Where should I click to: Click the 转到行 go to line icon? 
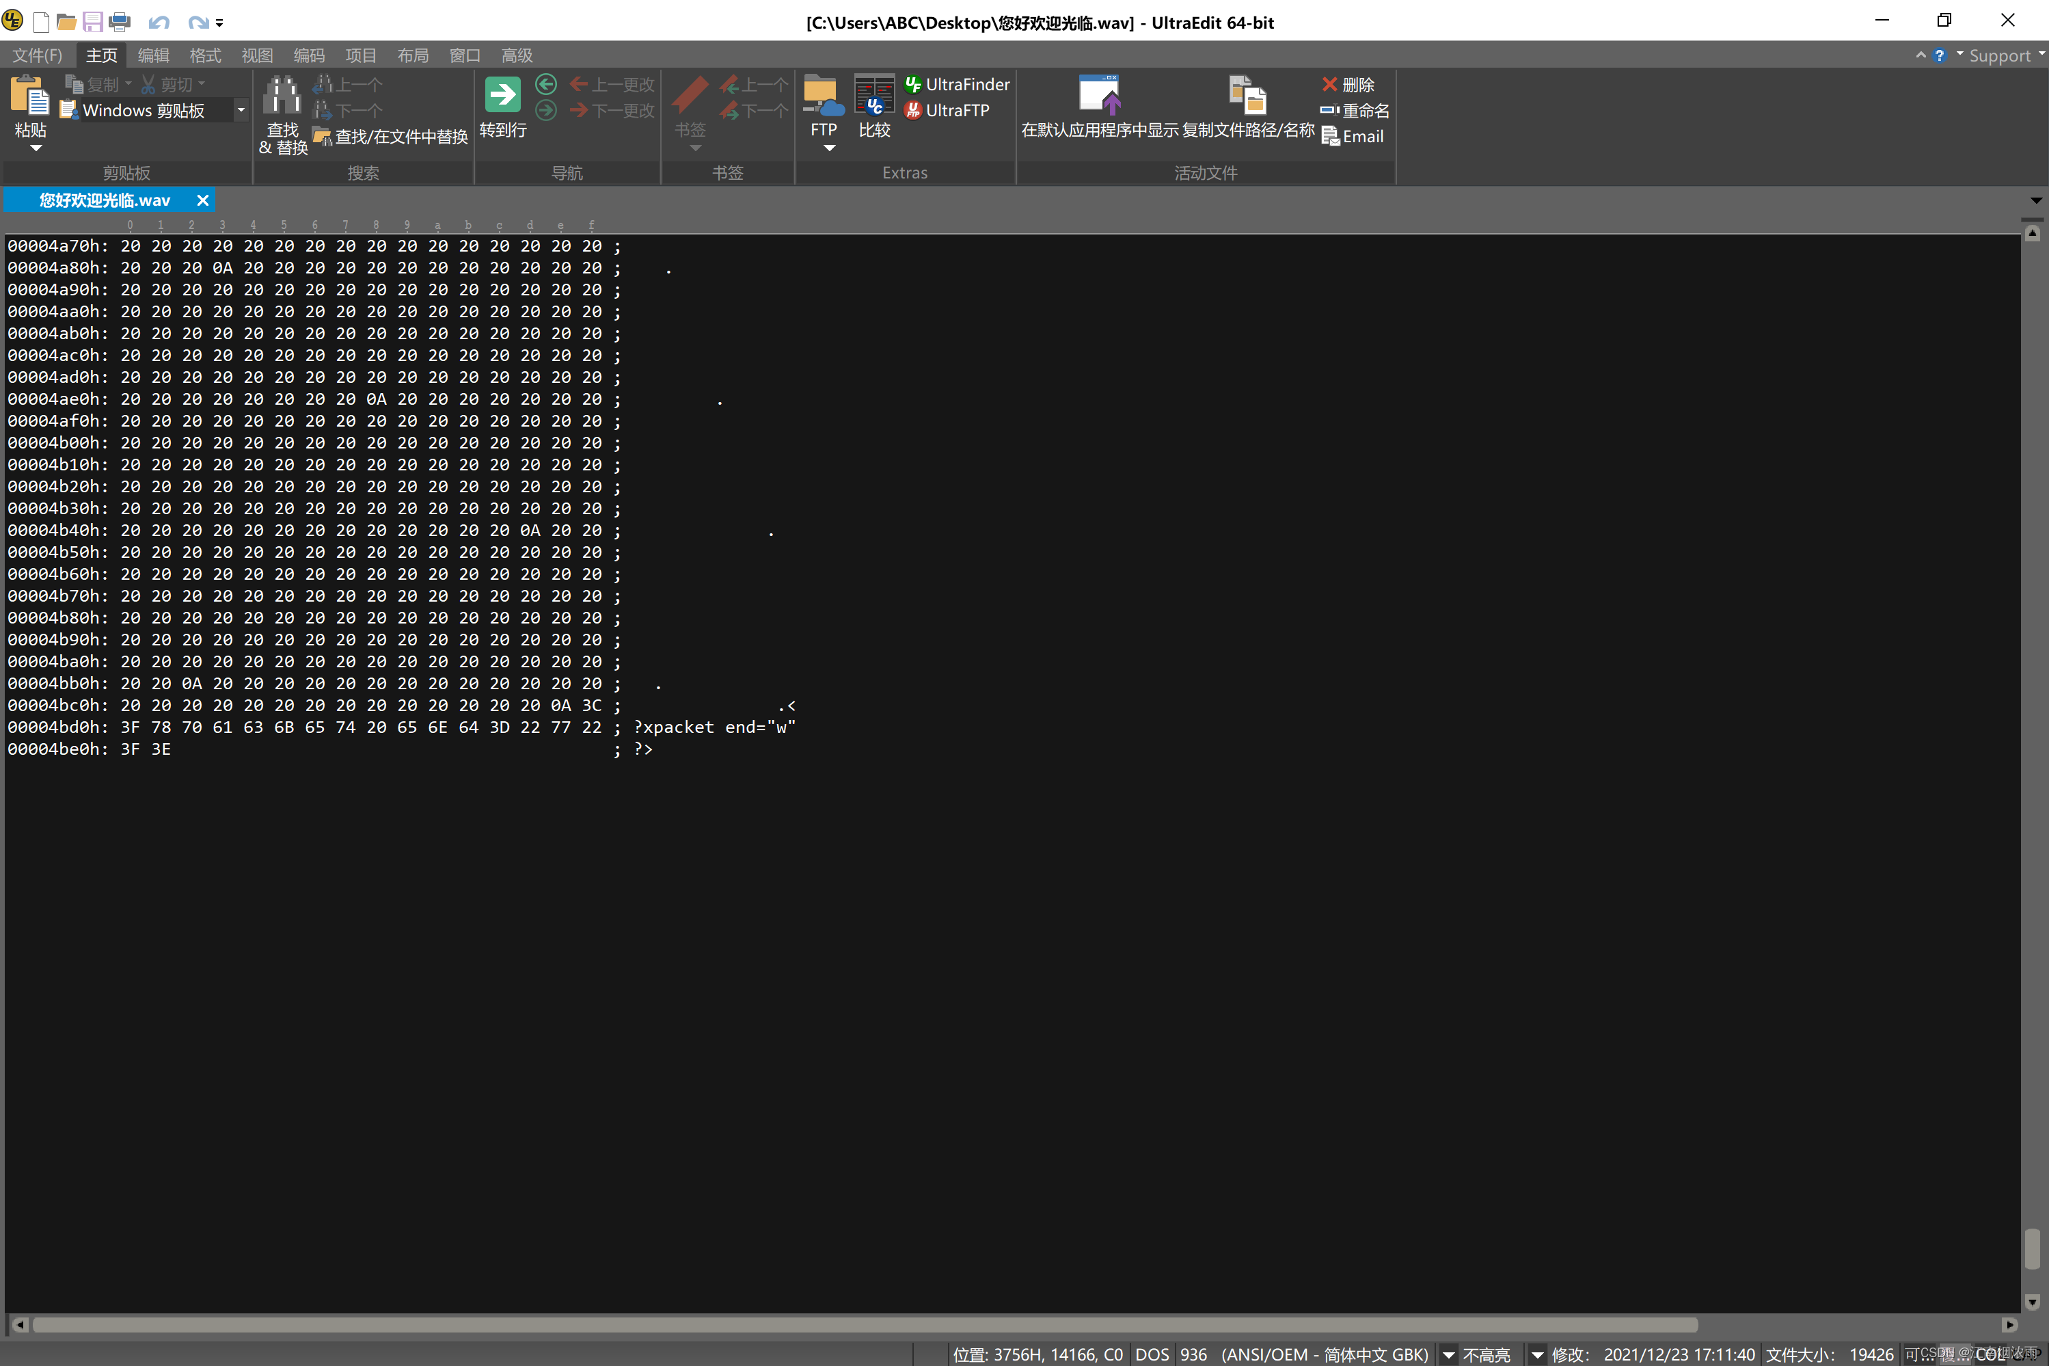pyautogui.click(x=502, y=94)
